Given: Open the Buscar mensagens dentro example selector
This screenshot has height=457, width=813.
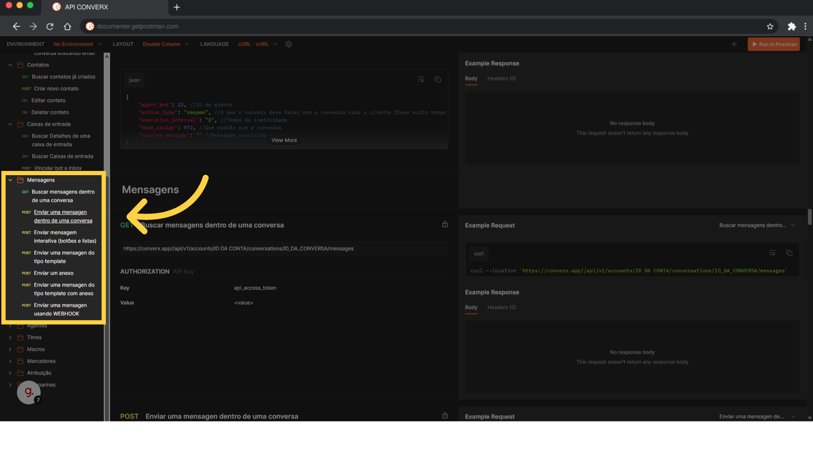Looking at the screenshot, I should [757, 225].
